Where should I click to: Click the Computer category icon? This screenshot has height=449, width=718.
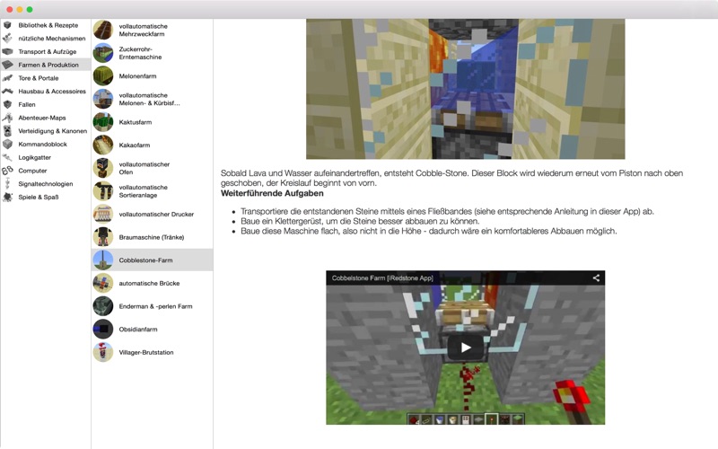7,171
